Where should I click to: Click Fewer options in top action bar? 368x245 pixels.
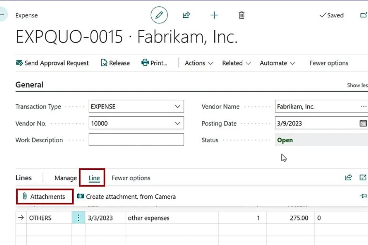pos(329,63)
